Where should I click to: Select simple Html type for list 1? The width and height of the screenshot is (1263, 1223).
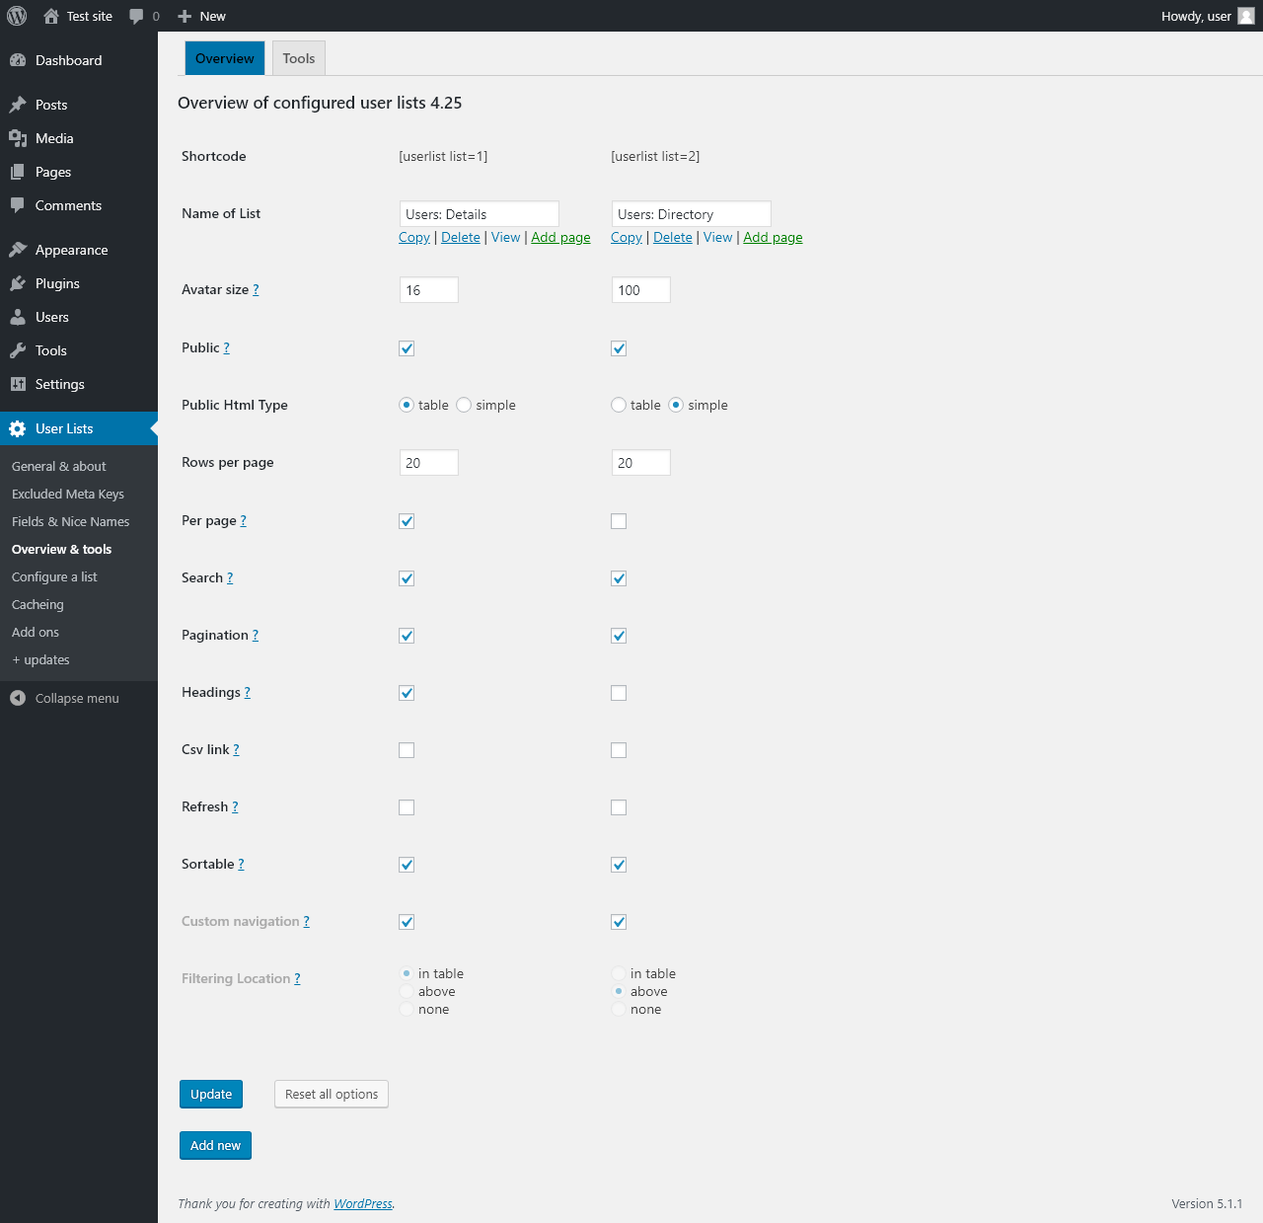pyautogui.click(x=464, y=405)
